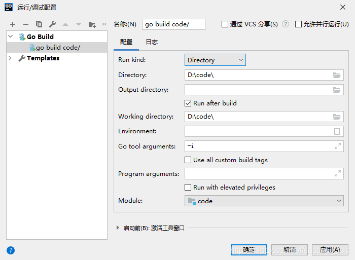Click the 取消 button
This screenshot has width=355, height=260.
290,250
